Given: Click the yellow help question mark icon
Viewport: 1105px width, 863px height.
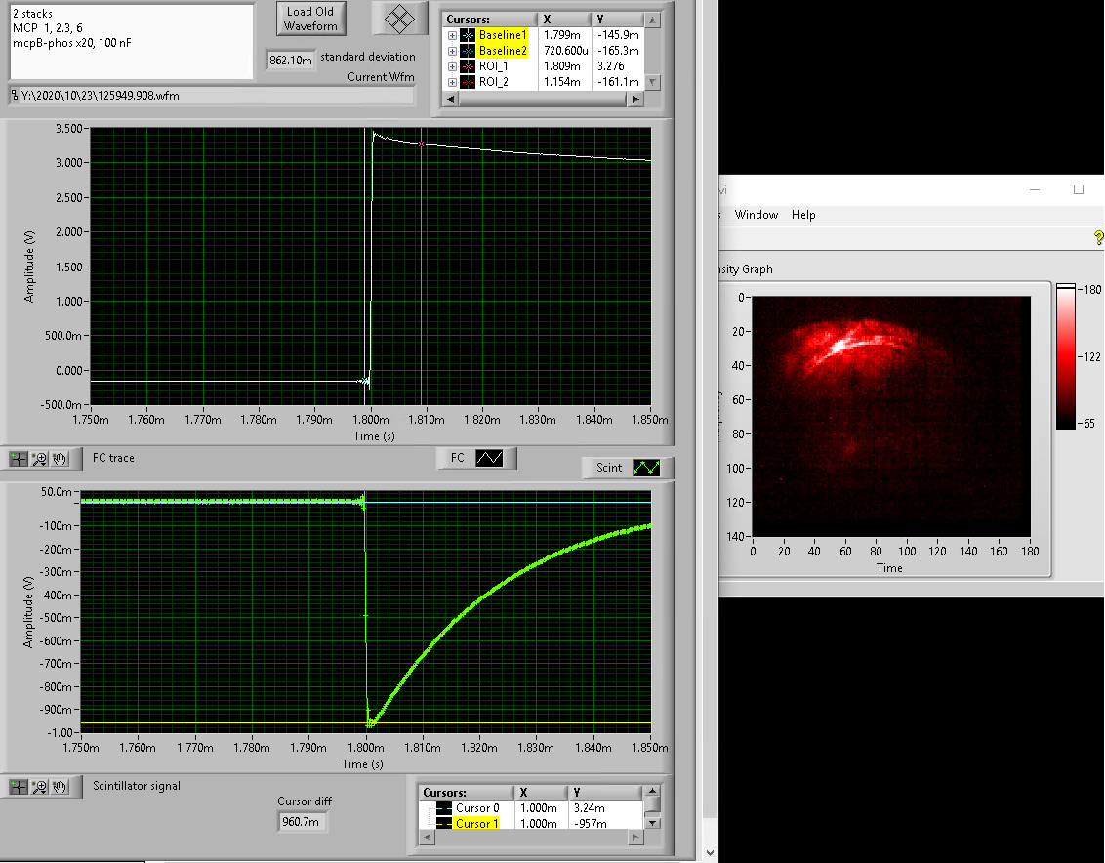Looking at the screenshot, I should pos(1098,238).
